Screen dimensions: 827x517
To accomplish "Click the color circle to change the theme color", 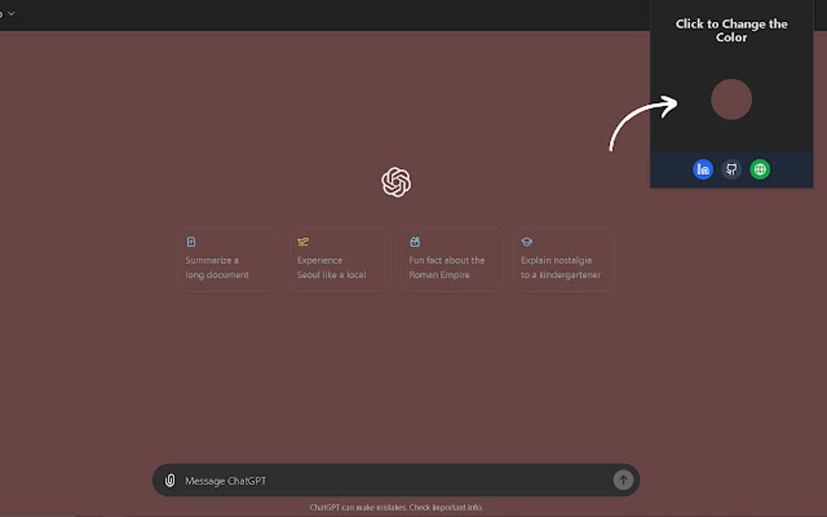I will pos(731,99).
